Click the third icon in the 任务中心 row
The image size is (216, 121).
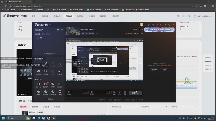click(53, 84)
